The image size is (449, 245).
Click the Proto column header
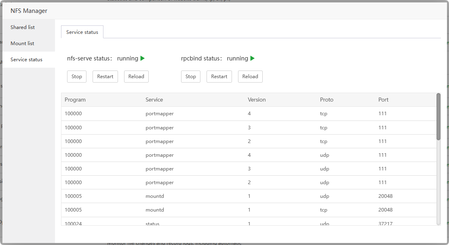[x=327, y=100]
